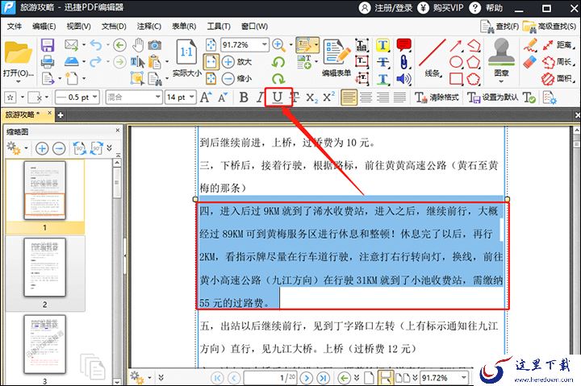This screenshot has height=386, width=581.
Task: Open a file with the 打开 folder icon
Action: point(18,54)
